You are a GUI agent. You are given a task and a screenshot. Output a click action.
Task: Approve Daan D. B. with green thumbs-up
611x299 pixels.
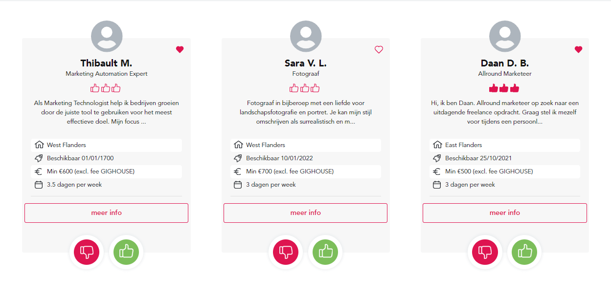[x=524, y=252]
